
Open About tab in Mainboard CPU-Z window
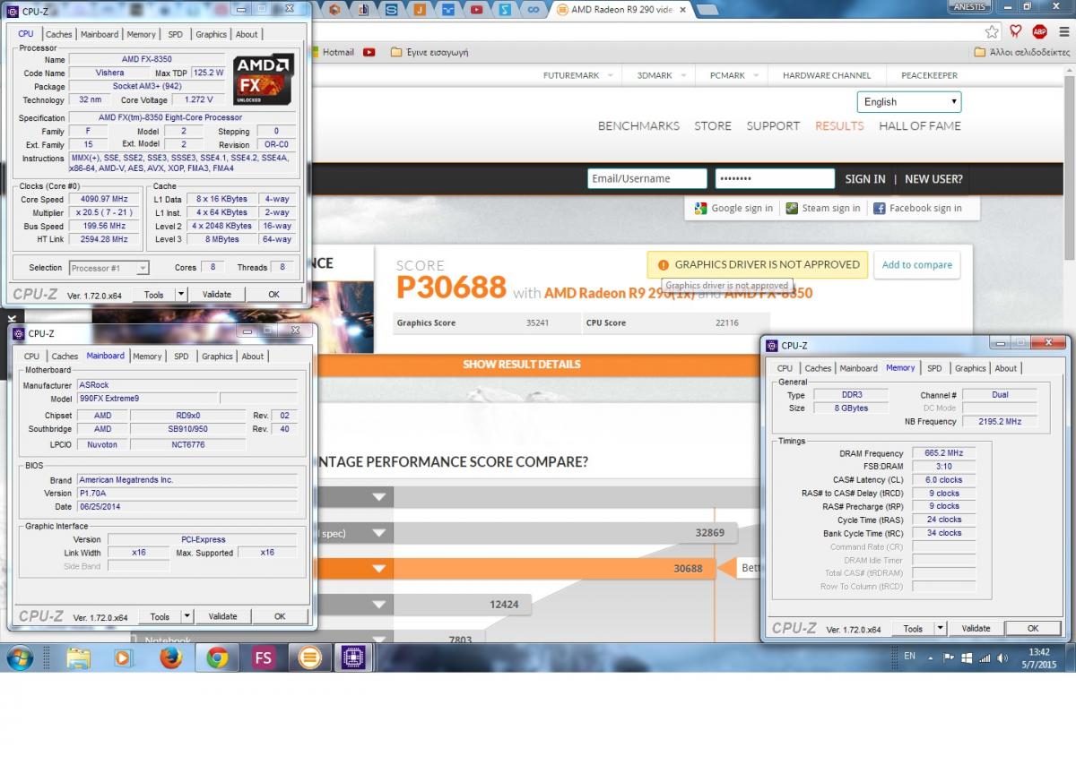click(x=253, y=357)
